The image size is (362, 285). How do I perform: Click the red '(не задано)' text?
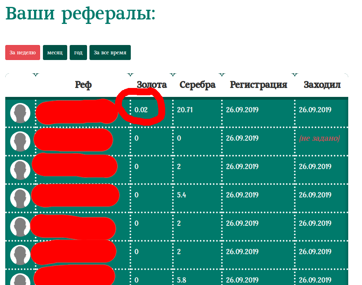(319, 138)
